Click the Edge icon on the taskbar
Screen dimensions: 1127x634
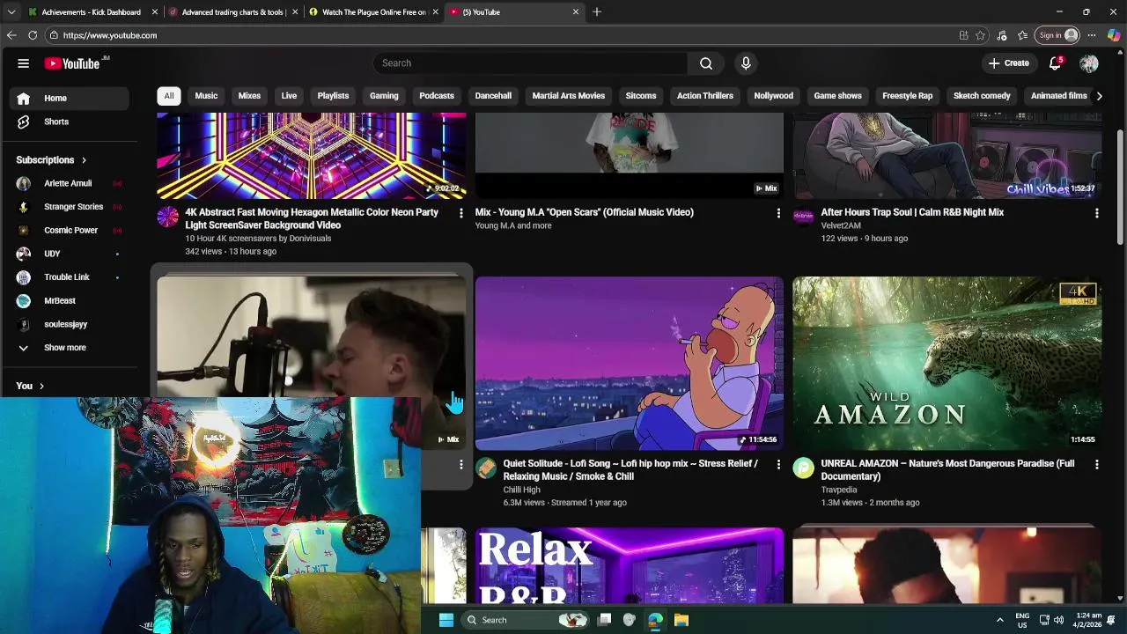655,620
